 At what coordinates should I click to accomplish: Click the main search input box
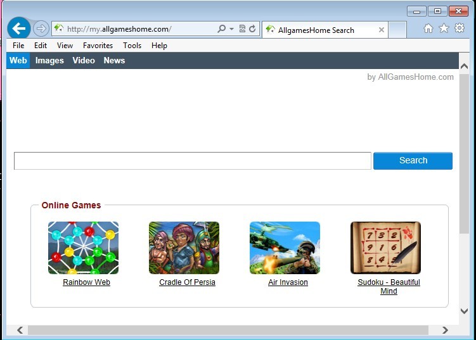click(193, 161)
